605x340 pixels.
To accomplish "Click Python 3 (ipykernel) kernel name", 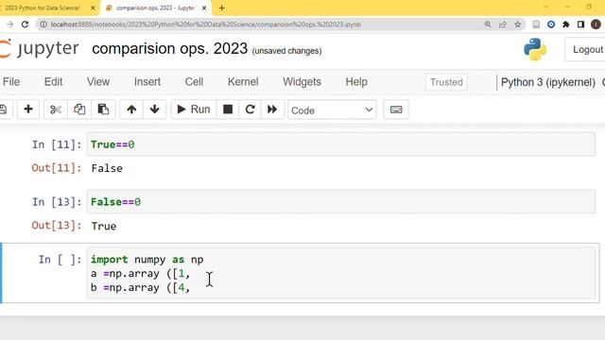I will click(548, 82).
